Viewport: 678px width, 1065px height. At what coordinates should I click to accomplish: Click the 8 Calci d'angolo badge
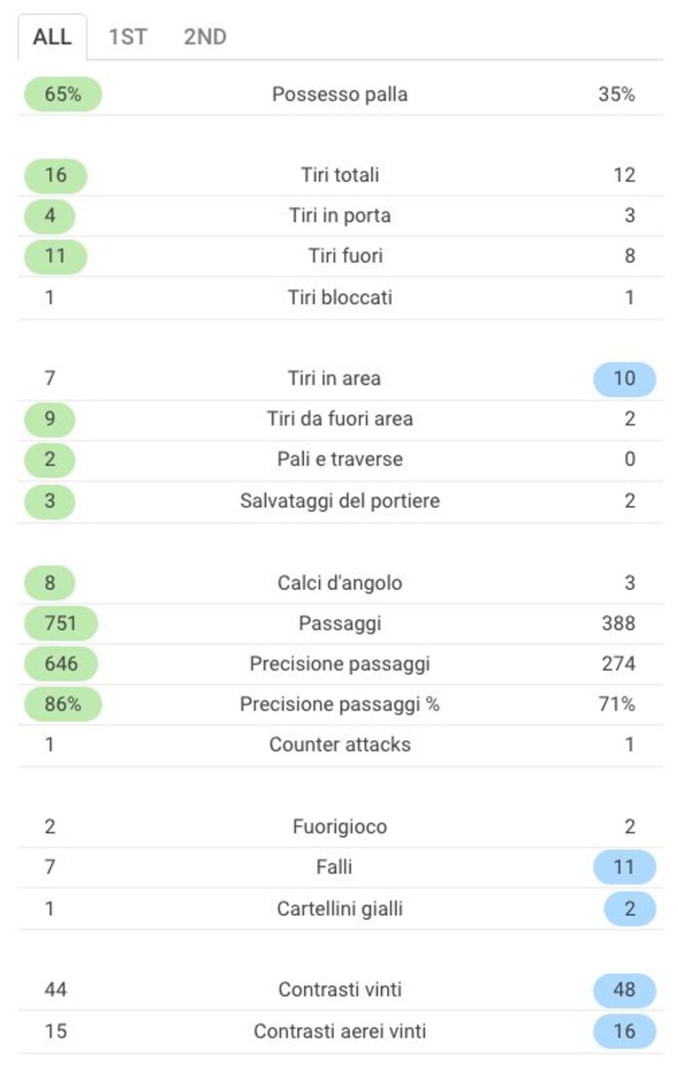coord(50,583)
